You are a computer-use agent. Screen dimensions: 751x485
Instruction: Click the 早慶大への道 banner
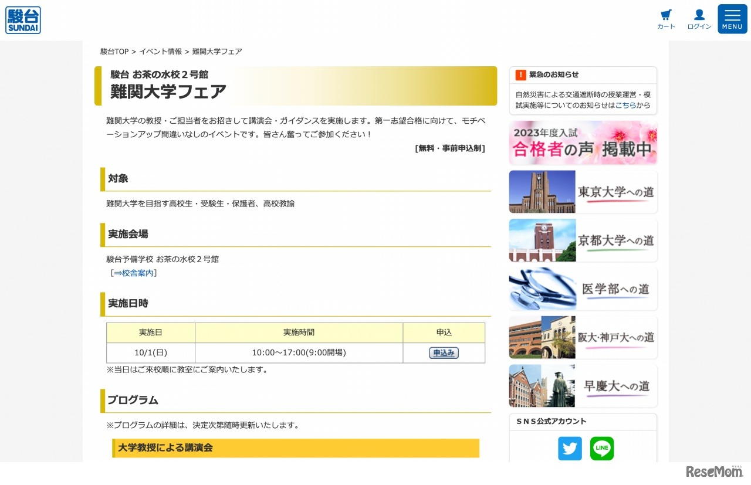tap(583, 385)
